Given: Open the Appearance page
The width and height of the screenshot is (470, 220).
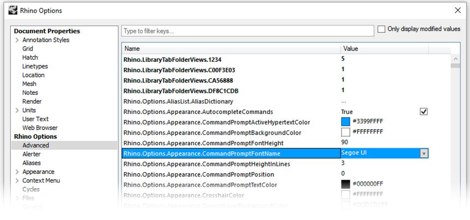Looking at the screenshot, I should click(x=38, y=172).
